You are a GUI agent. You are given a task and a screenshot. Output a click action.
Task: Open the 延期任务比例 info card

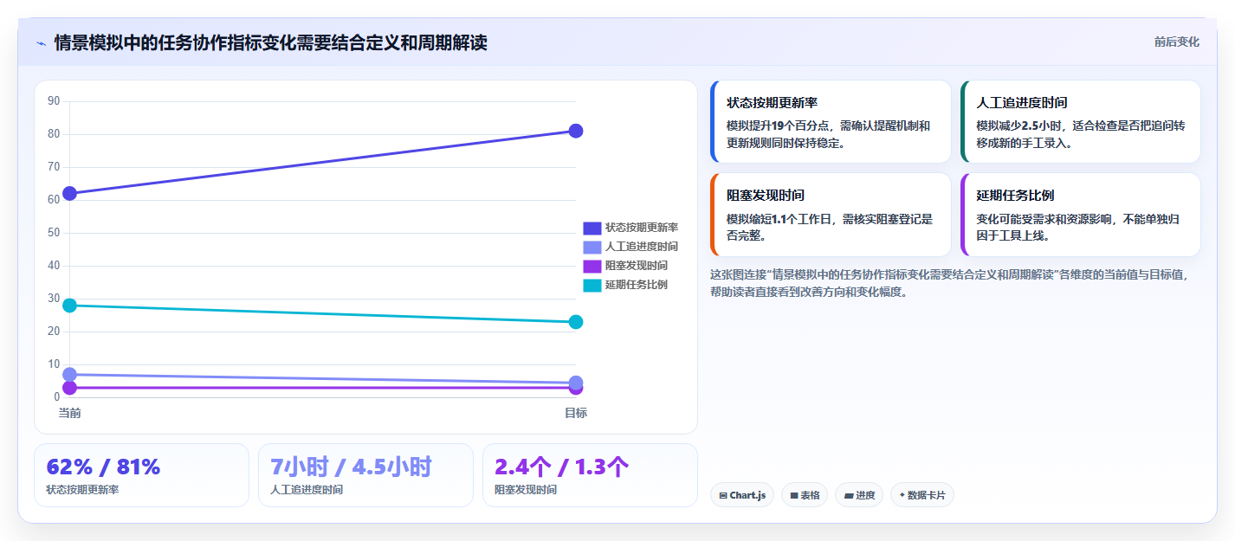[x=1081, y=215]
